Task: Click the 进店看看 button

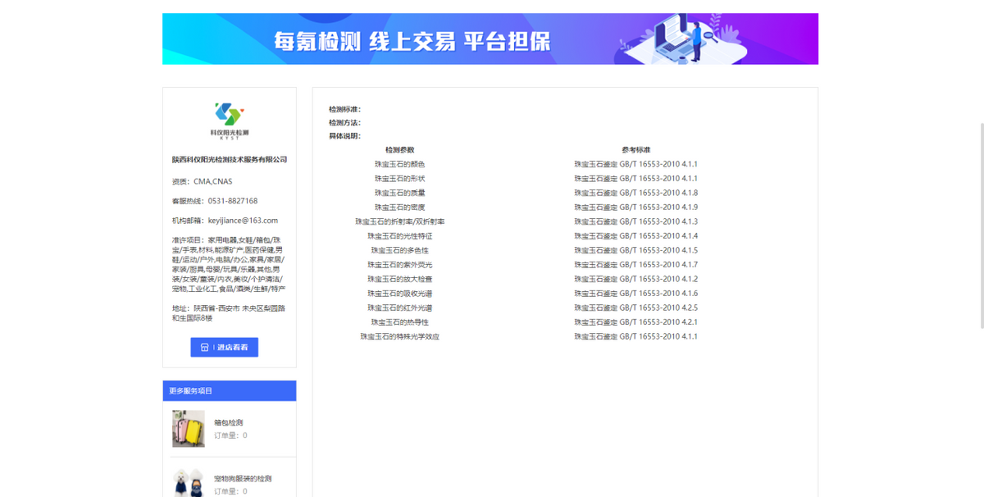Action: [x=225, y=347]
